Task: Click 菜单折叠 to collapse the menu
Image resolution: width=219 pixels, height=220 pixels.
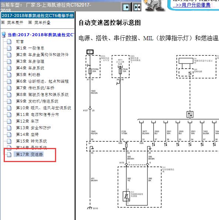Action: point(42,23)
